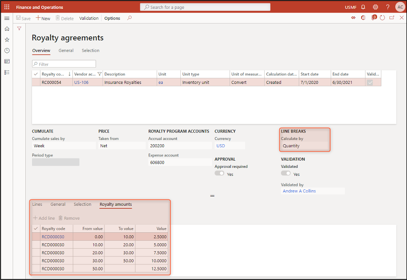Open the app launcher waffle icon
407x280 pixels.
point(7,7)
